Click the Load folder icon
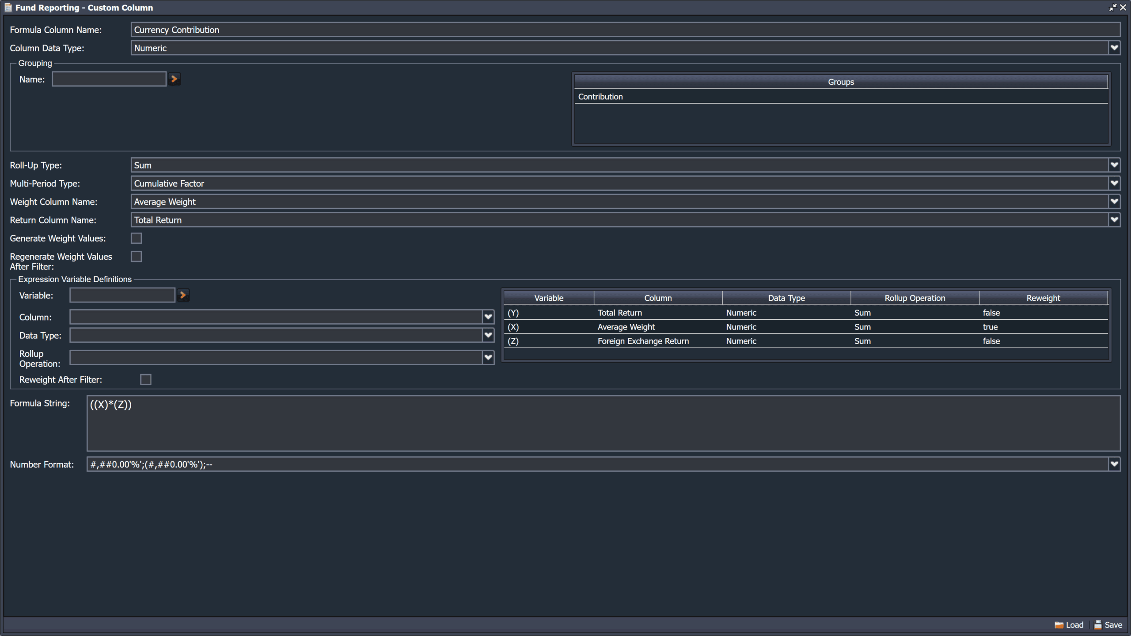 click(1059, 625)
